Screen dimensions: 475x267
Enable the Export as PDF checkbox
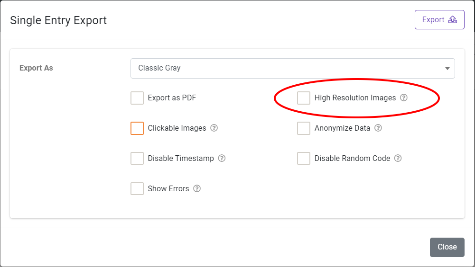(137, 98)
